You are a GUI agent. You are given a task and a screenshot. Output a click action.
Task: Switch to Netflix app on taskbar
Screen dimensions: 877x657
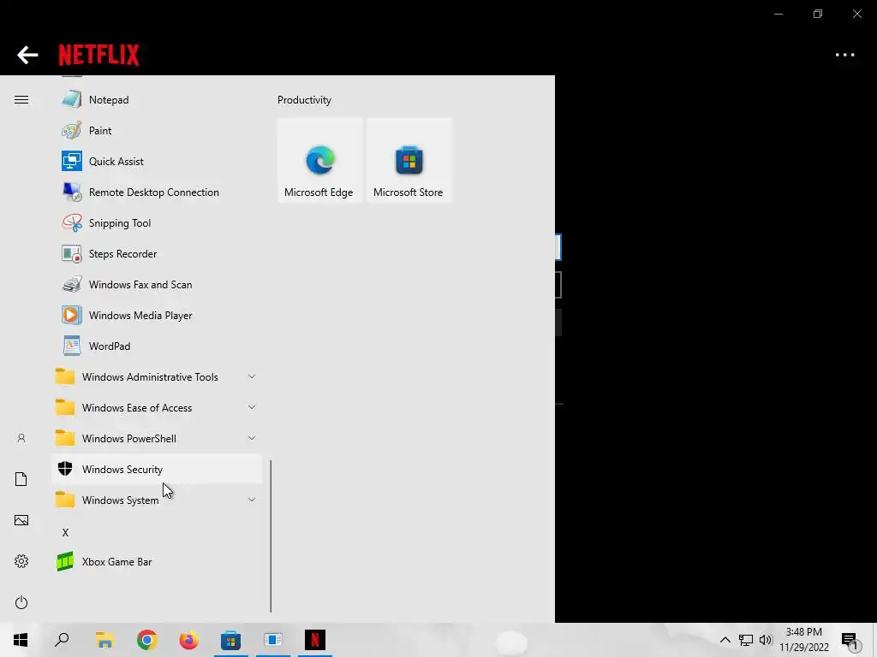[x=315, y=640]
